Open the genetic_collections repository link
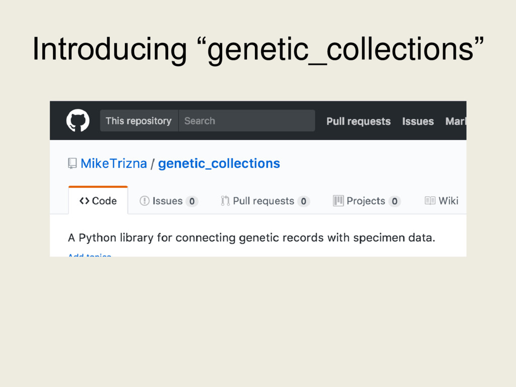Screen dimensions: 516x387 pyautogui.click(x=219, y=163)
